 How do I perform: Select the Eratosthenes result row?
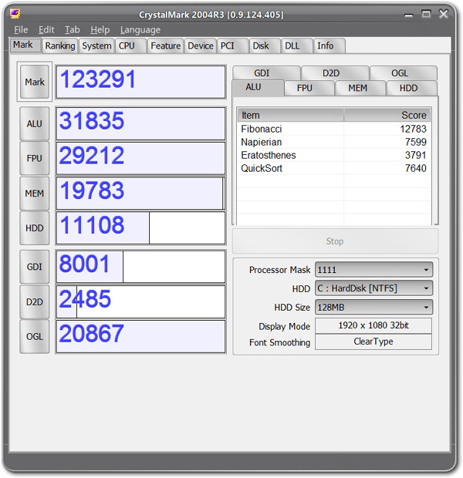point(334,155)
